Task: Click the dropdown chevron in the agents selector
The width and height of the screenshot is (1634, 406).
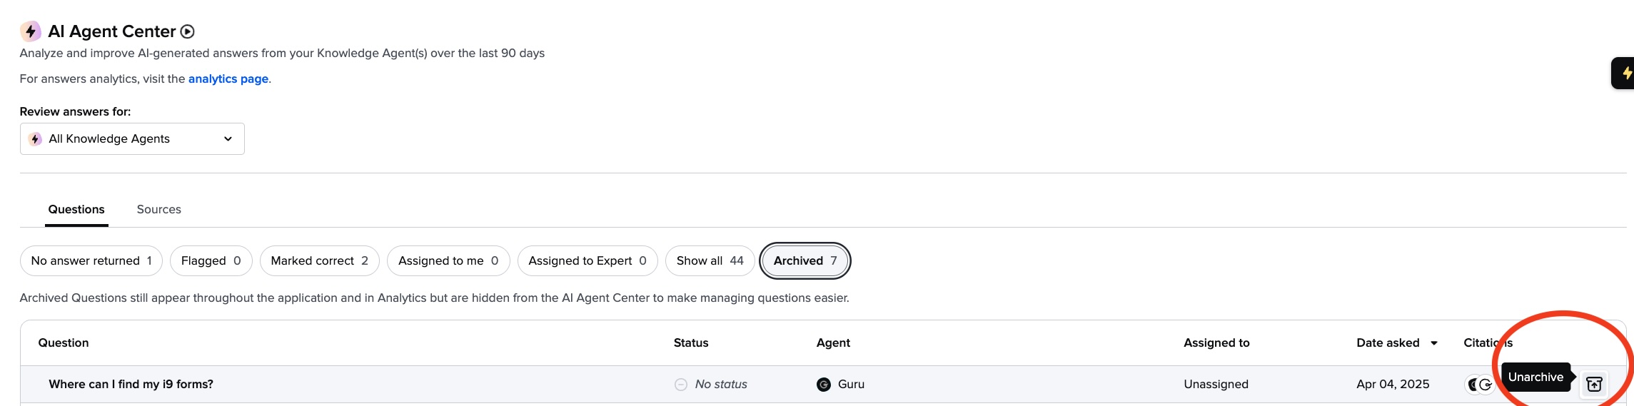Action: (228, 138)
